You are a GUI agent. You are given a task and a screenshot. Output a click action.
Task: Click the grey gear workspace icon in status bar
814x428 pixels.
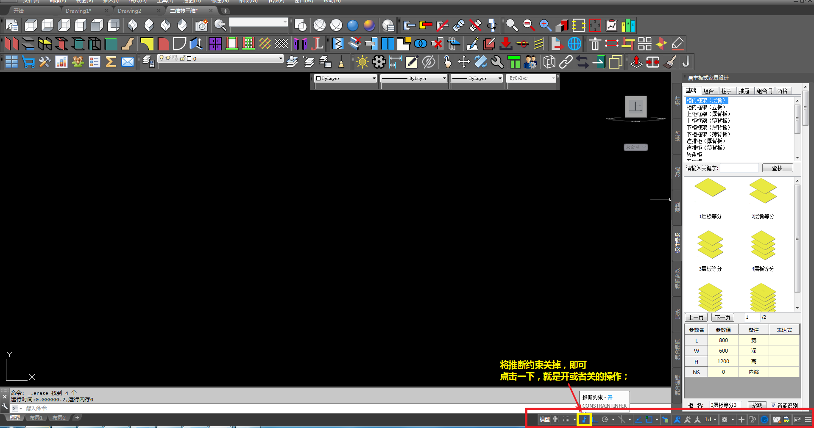click(x=725, y=420)
